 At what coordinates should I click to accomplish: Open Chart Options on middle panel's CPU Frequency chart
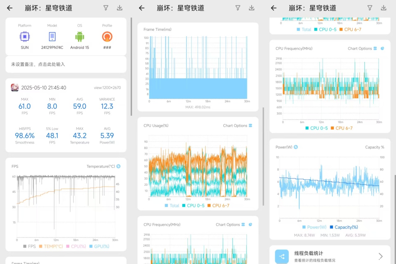click(230, 224)
